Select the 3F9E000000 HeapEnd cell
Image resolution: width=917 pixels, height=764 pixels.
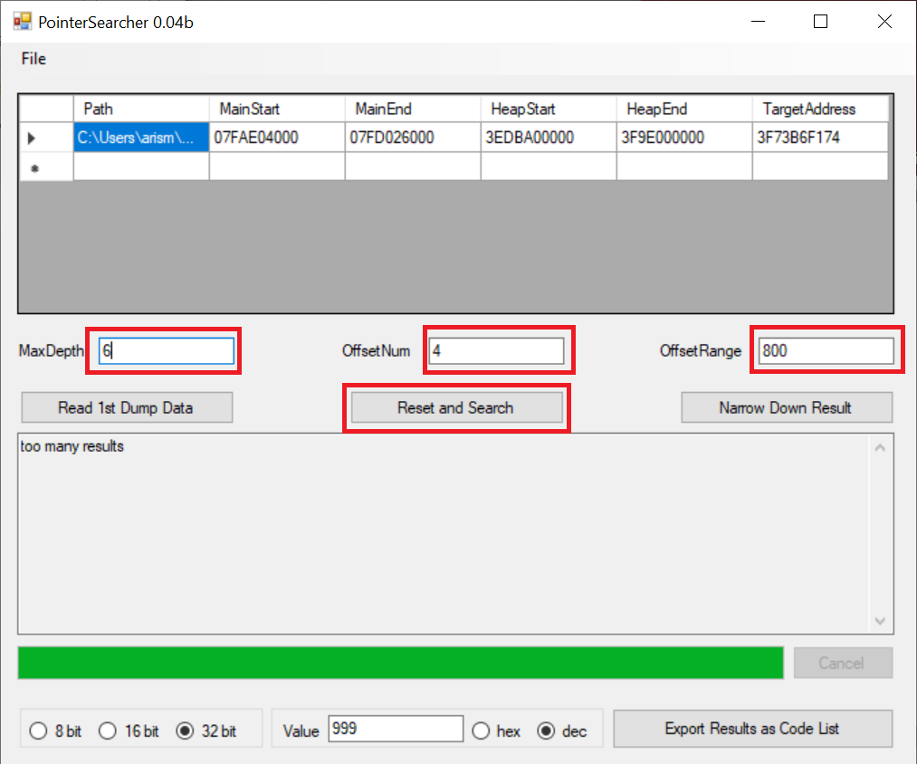(683, 138)
